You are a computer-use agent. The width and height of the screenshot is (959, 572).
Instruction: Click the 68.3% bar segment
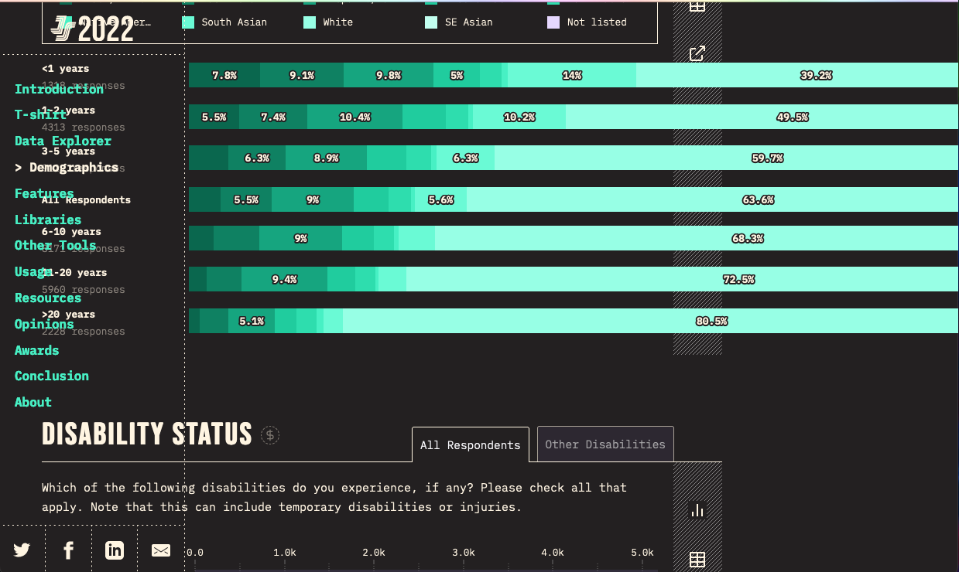tap(697, 238)
